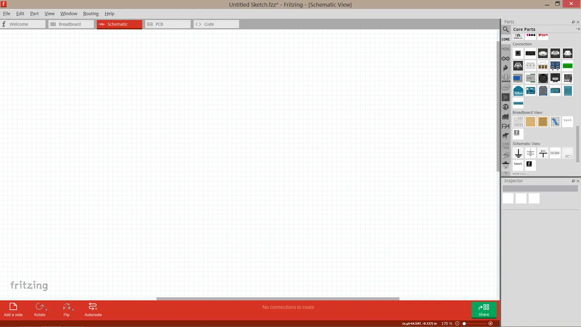This screenshot has width=581, height=327.
Task: Pick the net label part
Action: pos(555,154)
